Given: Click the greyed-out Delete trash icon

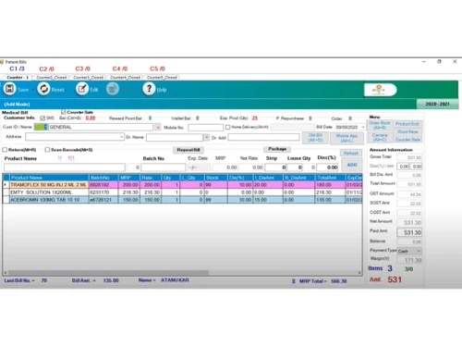Looking at the screenshot, I should click(113, 89).
